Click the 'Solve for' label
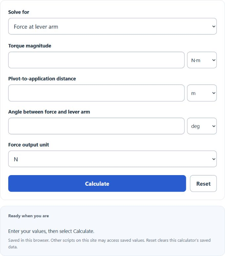Viewport: 225px width, 256px height. (x=19, y=12)
